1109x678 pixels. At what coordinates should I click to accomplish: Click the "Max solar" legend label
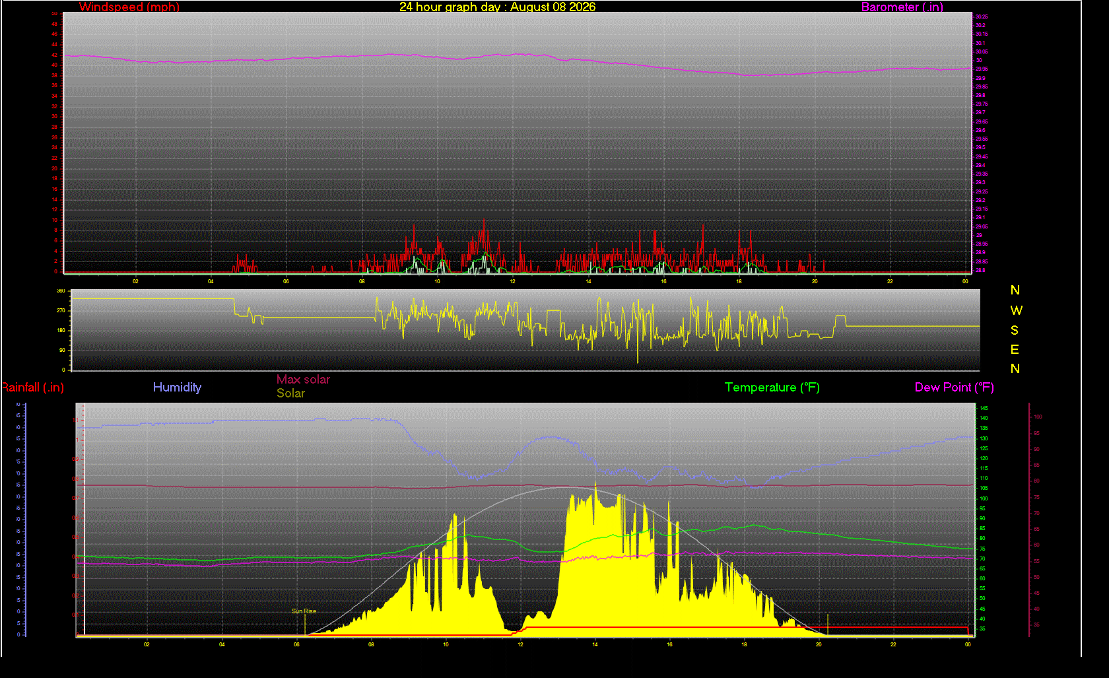pos(303,380)
